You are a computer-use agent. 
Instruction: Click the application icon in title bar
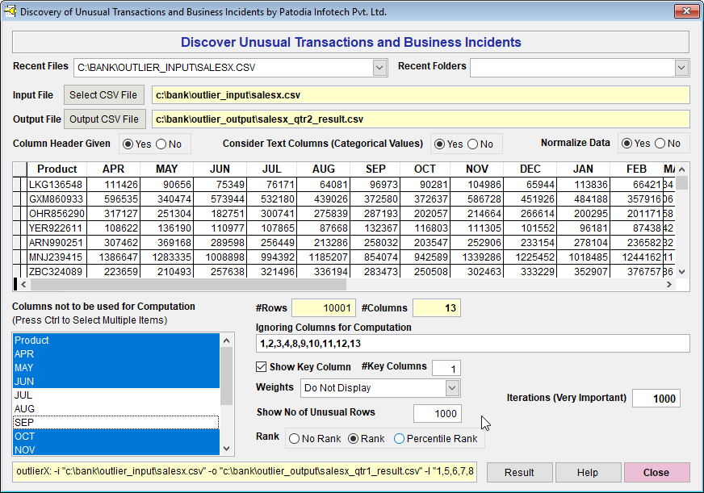click(10, 11)
